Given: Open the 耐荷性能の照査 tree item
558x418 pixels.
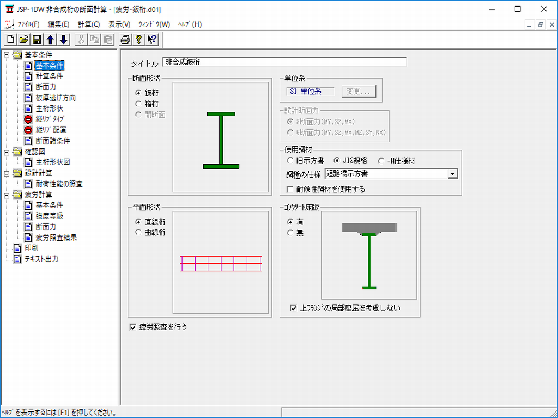Looking at the screenshot, I should click(59, 184).
